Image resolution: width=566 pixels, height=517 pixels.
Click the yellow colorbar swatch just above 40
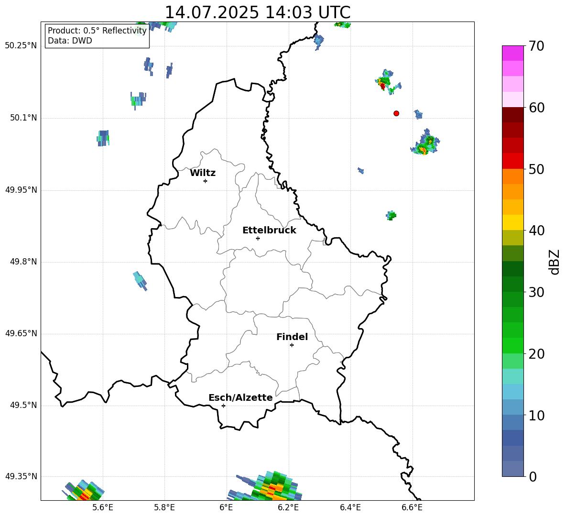point(512,222)
